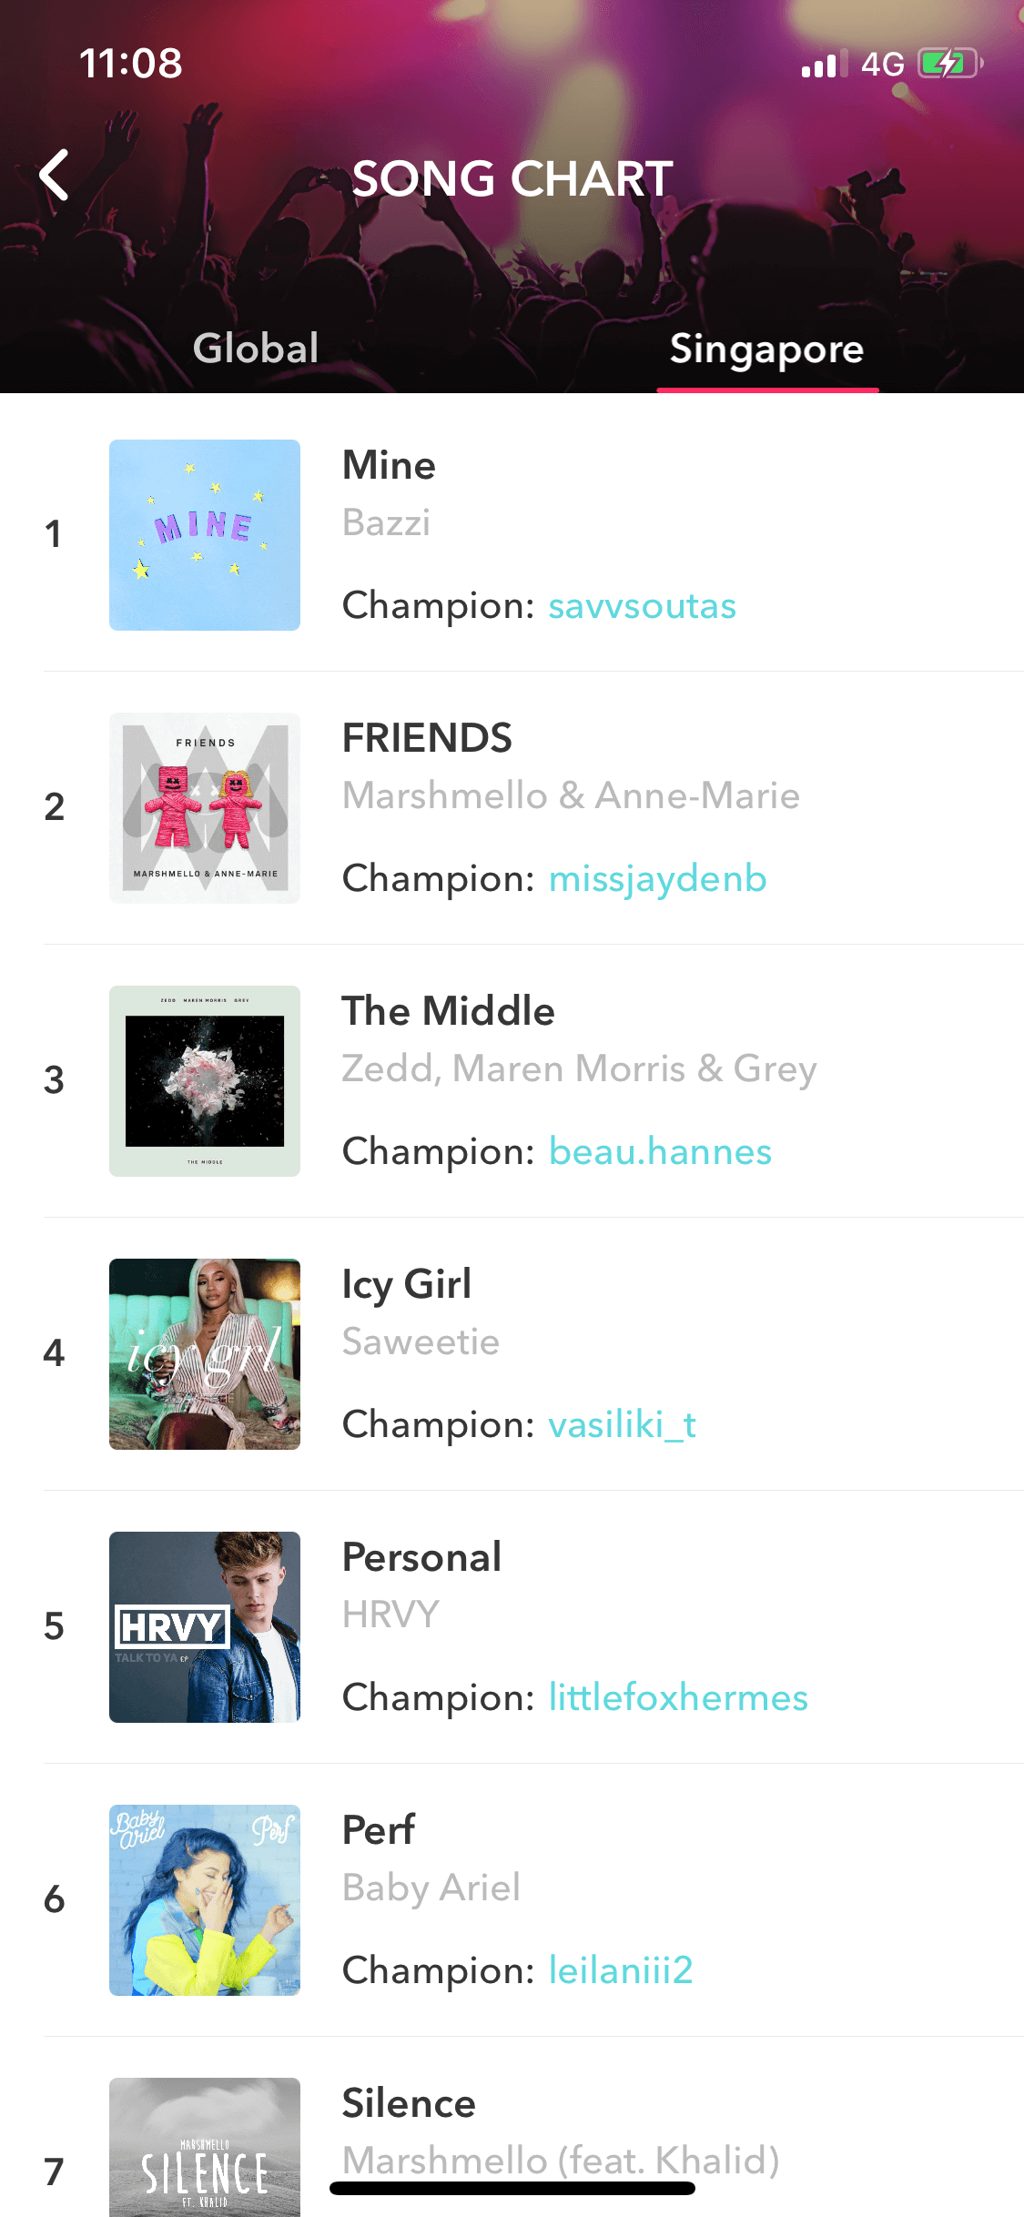This screenshot has height=2217, width=1024.
Task: Switch to the Global tab
Action: point(256,349)
